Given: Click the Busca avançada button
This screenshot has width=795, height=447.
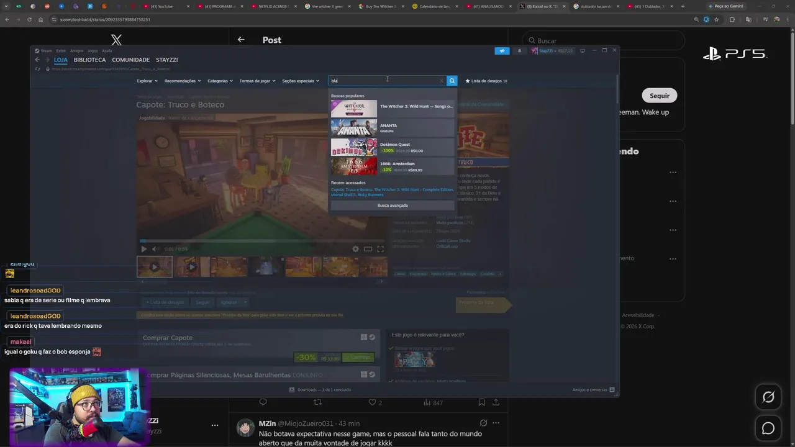Looking at the screenshot, I should pyautogui.click(x=393, y=205).
